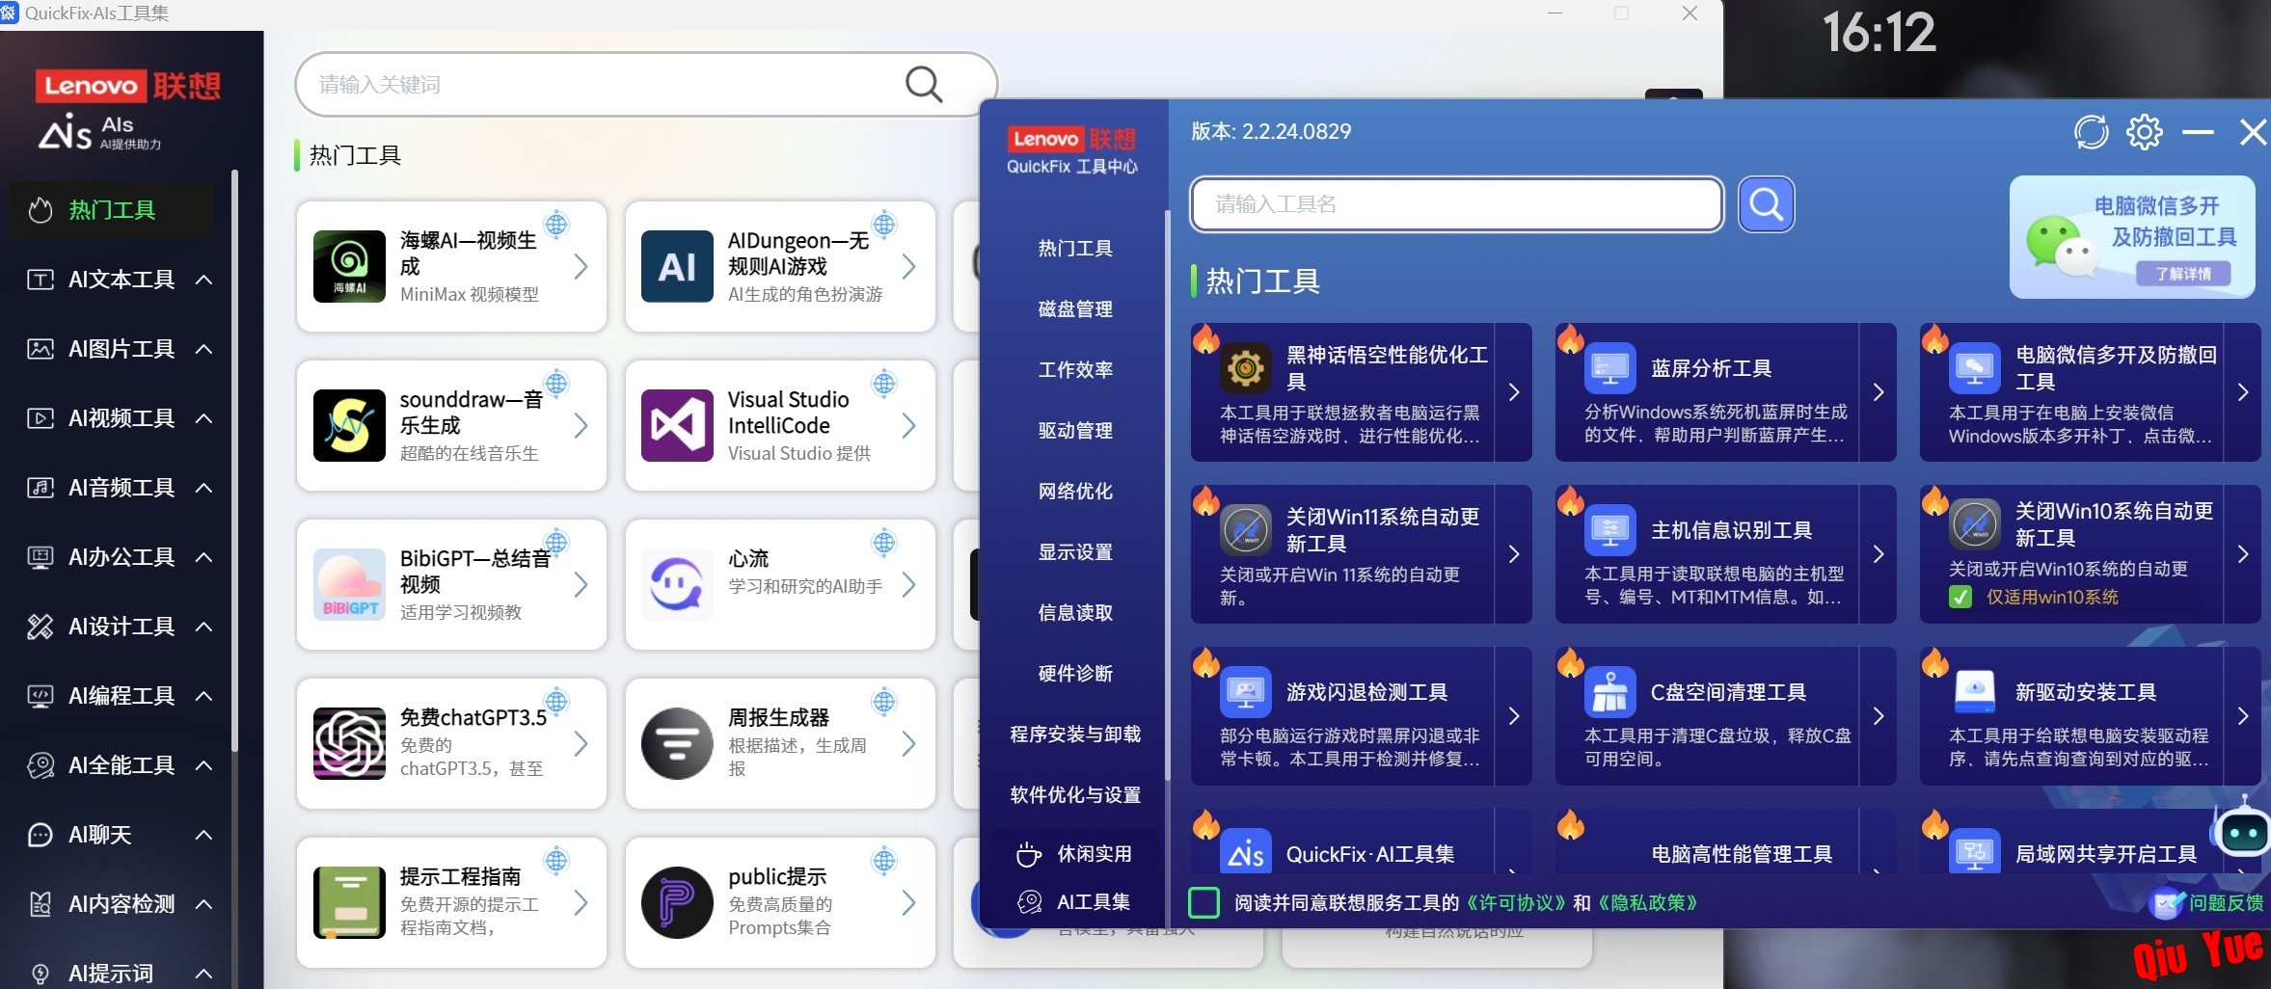
Task: Open the robot assistant floating icon
Action: [x=2243, y=830]
